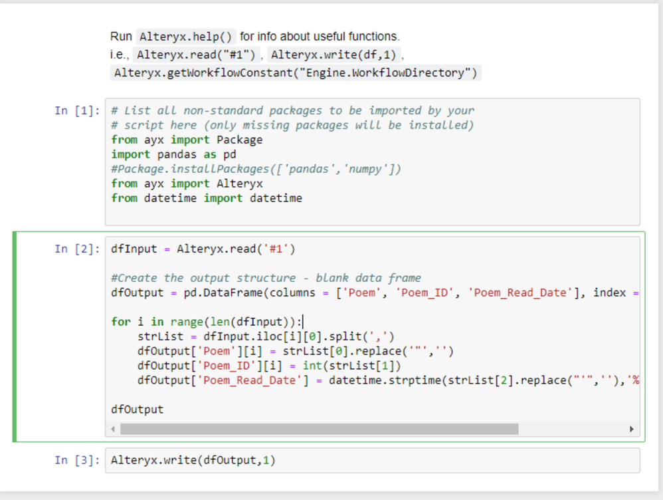
Task: Place cursor on 'from ayx import Package' line
Action: coord(187,140)
